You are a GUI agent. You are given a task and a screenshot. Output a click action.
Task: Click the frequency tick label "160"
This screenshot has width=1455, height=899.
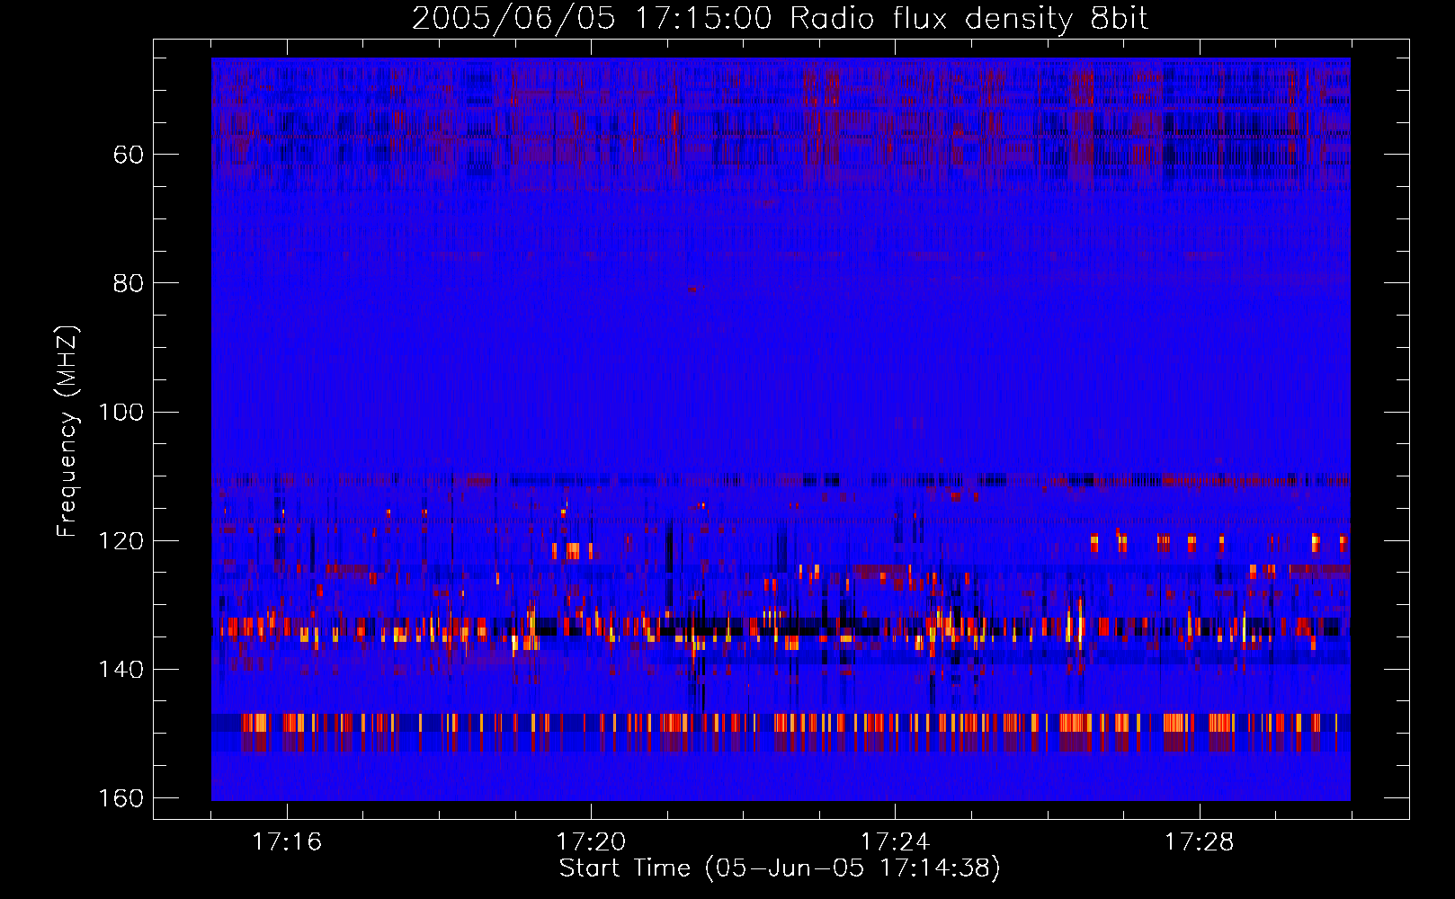coord(121,798)
